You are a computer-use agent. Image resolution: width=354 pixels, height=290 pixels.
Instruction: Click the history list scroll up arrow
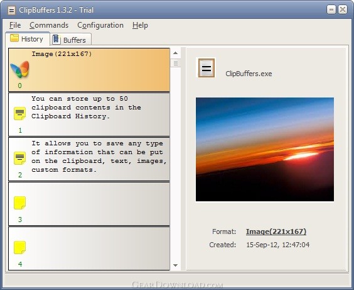(175, 53)
